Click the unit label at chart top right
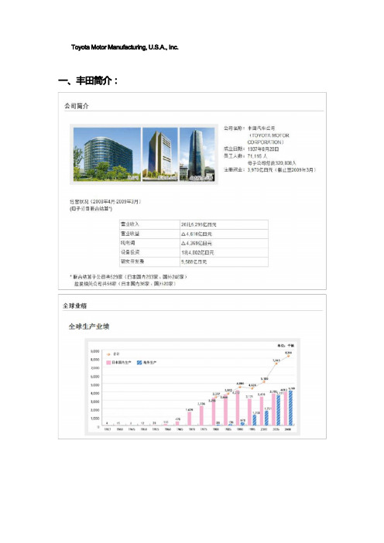 click(x=285, y=346)
